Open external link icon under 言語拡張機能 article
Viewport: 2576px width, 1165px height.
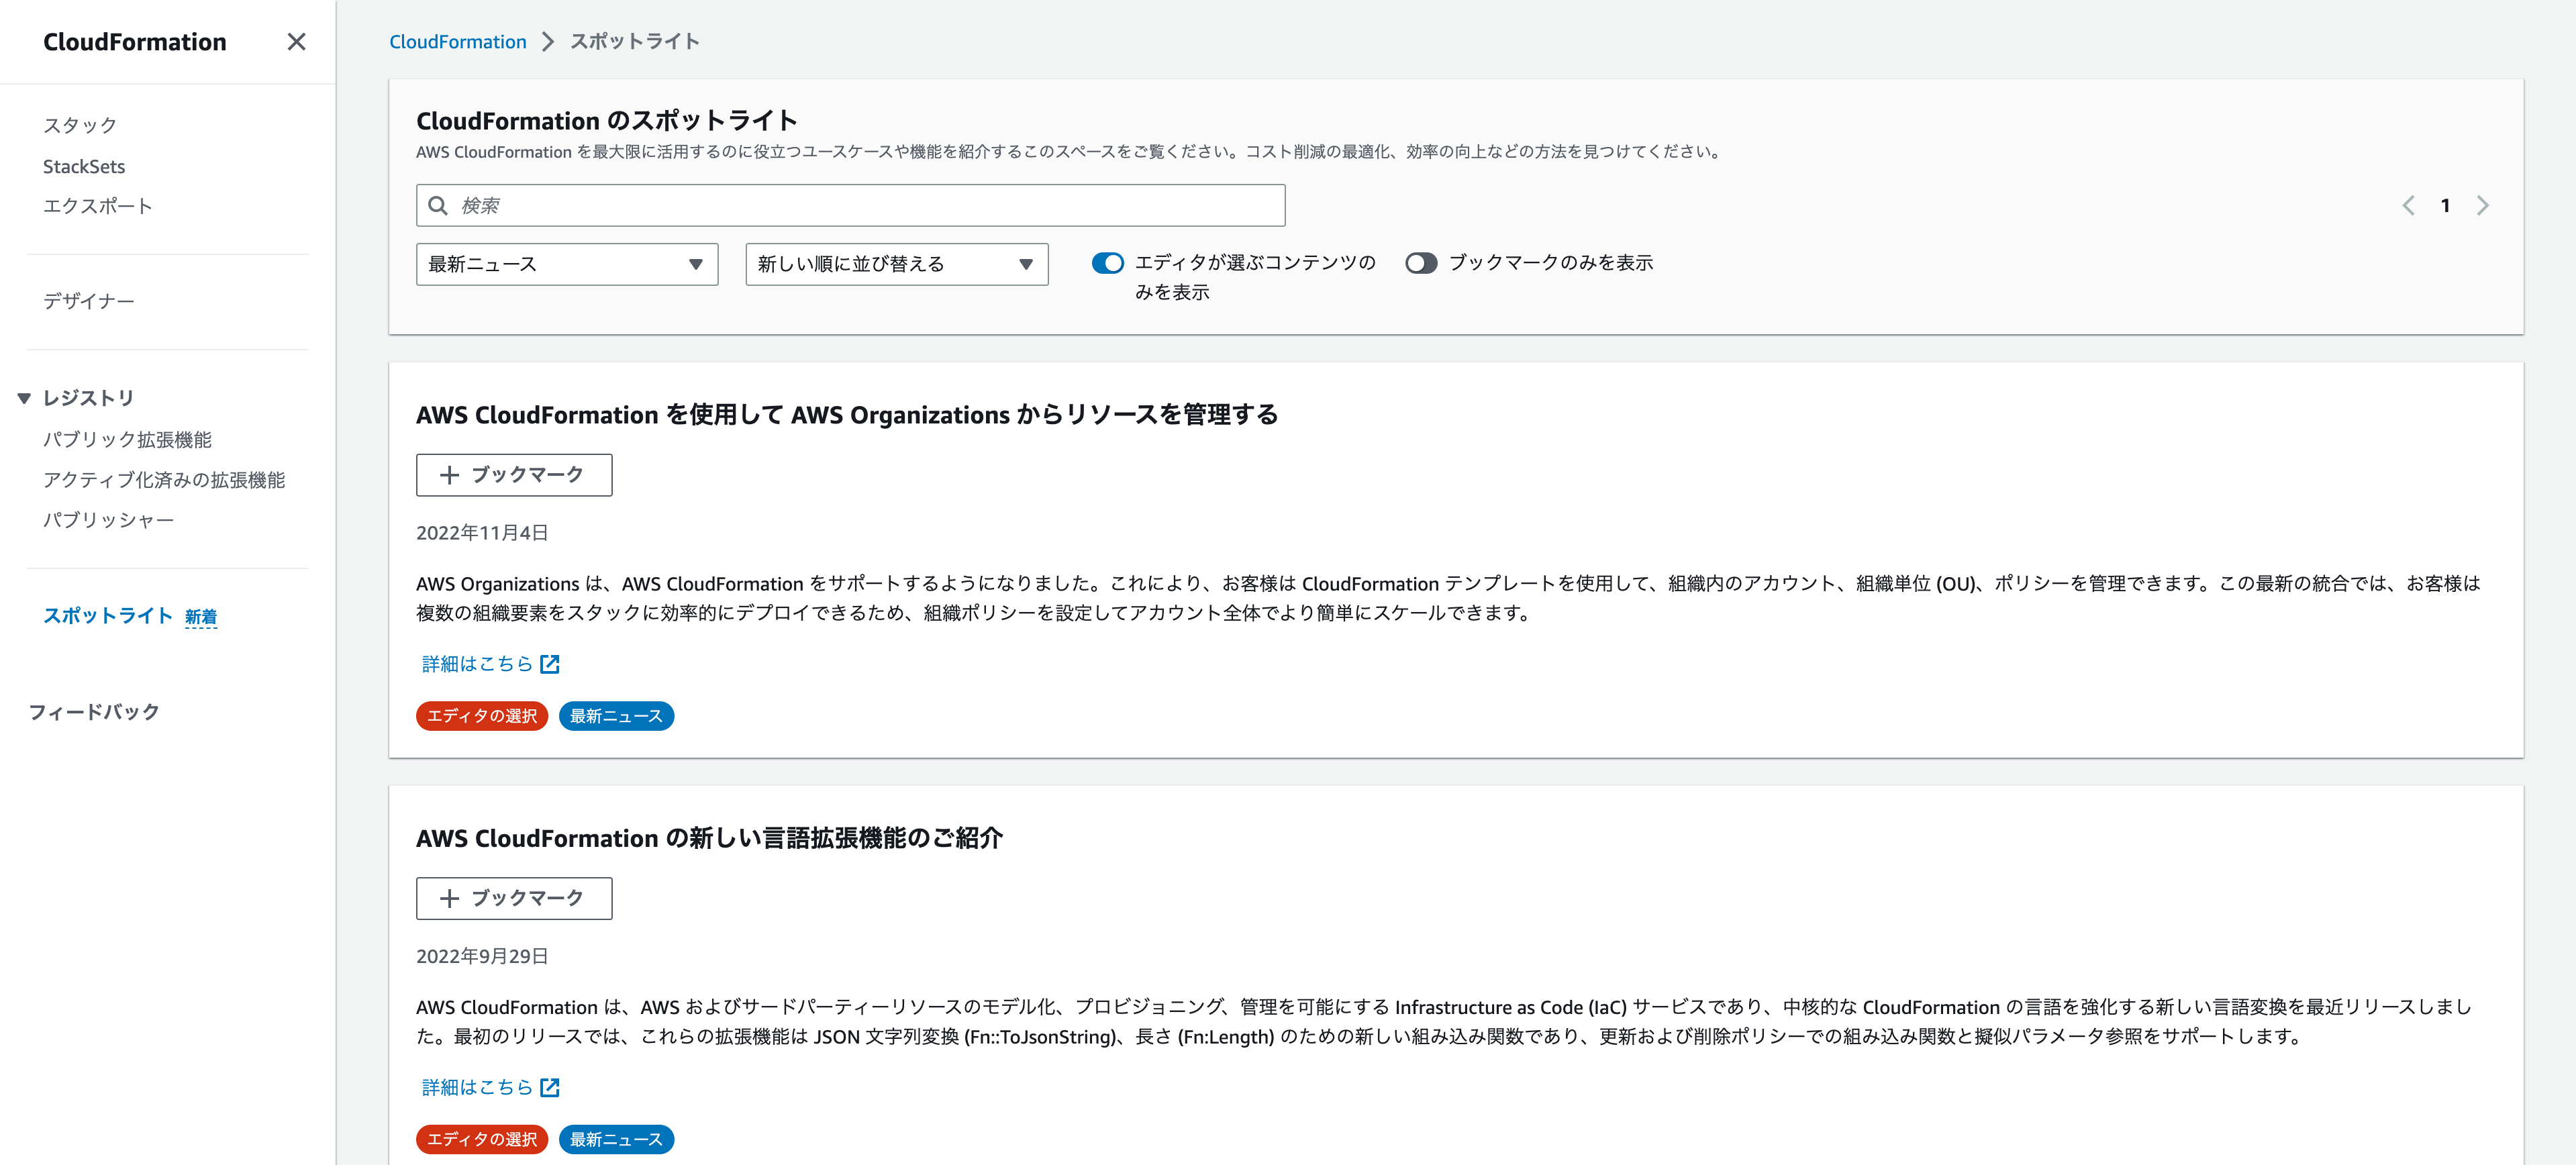tap(550, 1087)
